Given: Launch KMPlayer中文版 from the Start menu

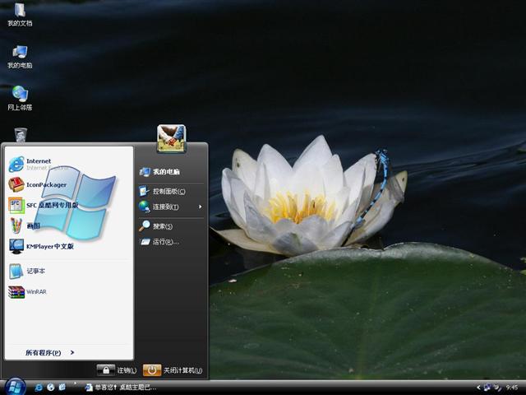Looking at the screenshot, I should [41, 246].
